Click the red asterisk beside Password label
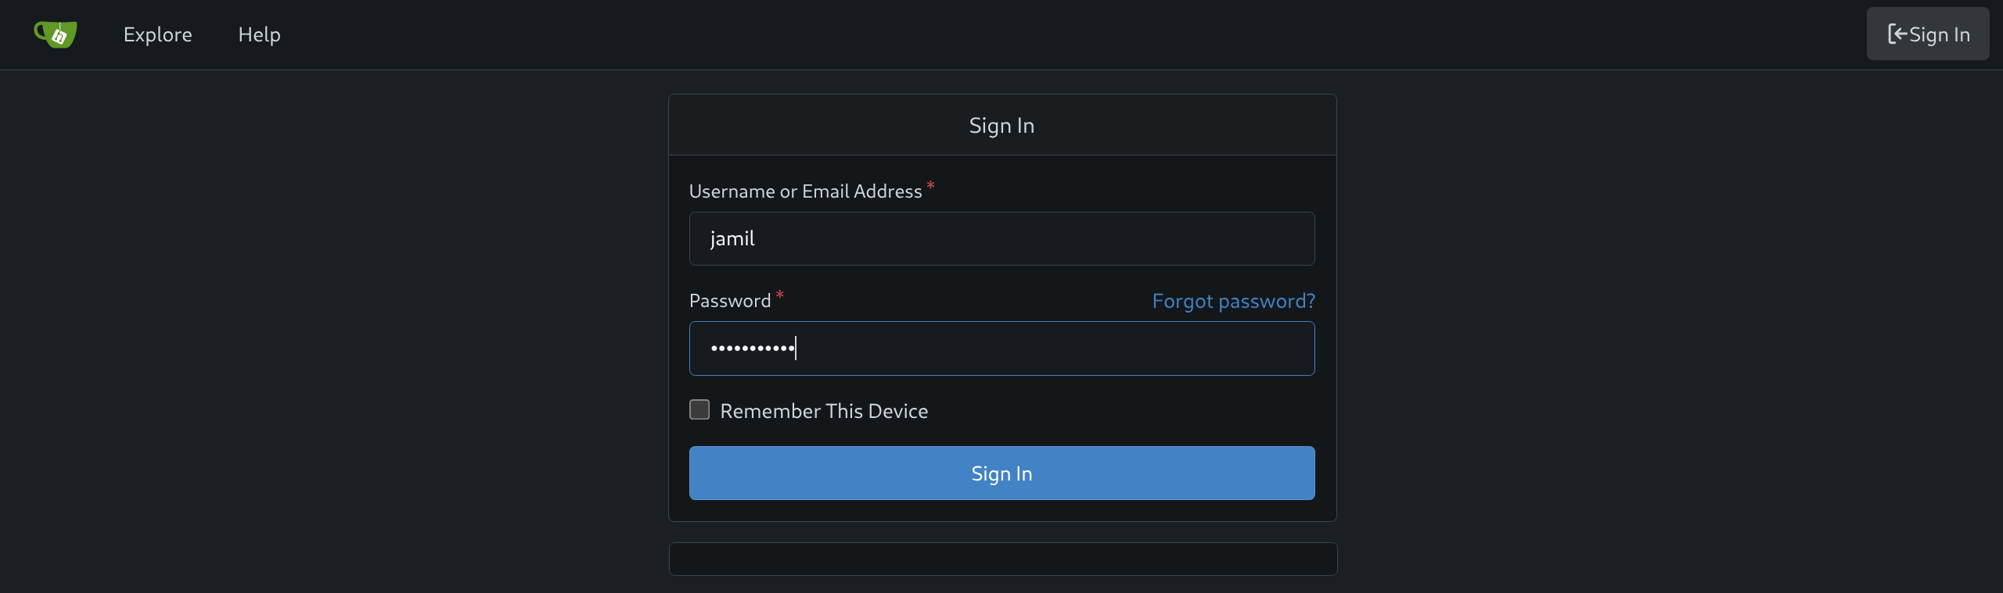Viewport: 2003px width, 593px height. pyautogui.click(x=779, y=295)
